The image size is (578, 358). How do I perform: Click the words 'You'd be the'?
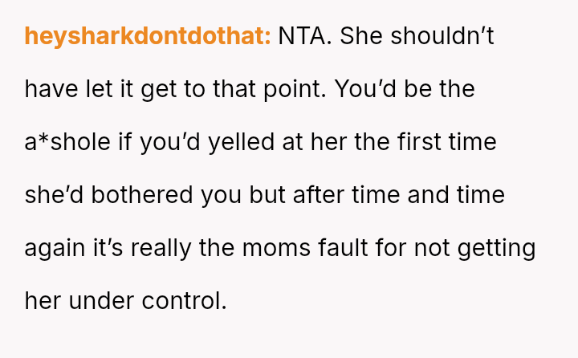405,89
